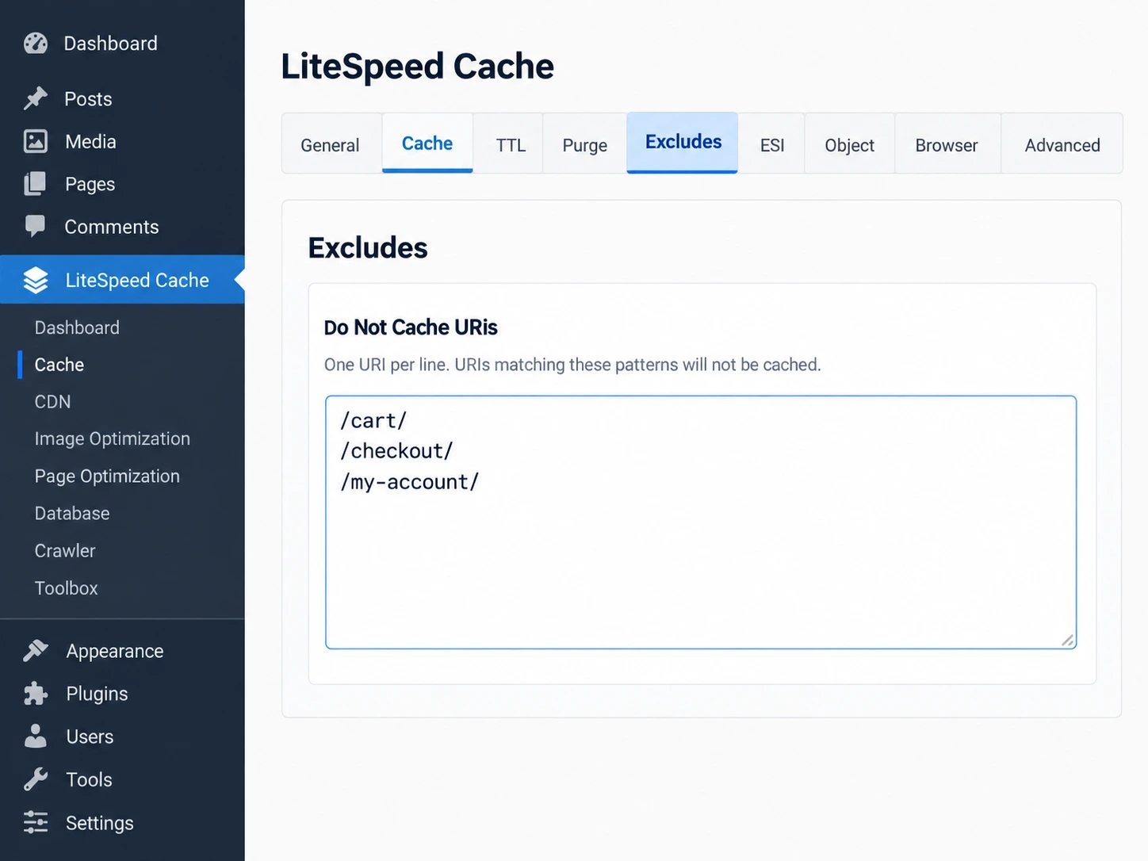Click the Settings menu label
Image resolution: width=1148 pixels, height=861 pixels.
[99, 823]
